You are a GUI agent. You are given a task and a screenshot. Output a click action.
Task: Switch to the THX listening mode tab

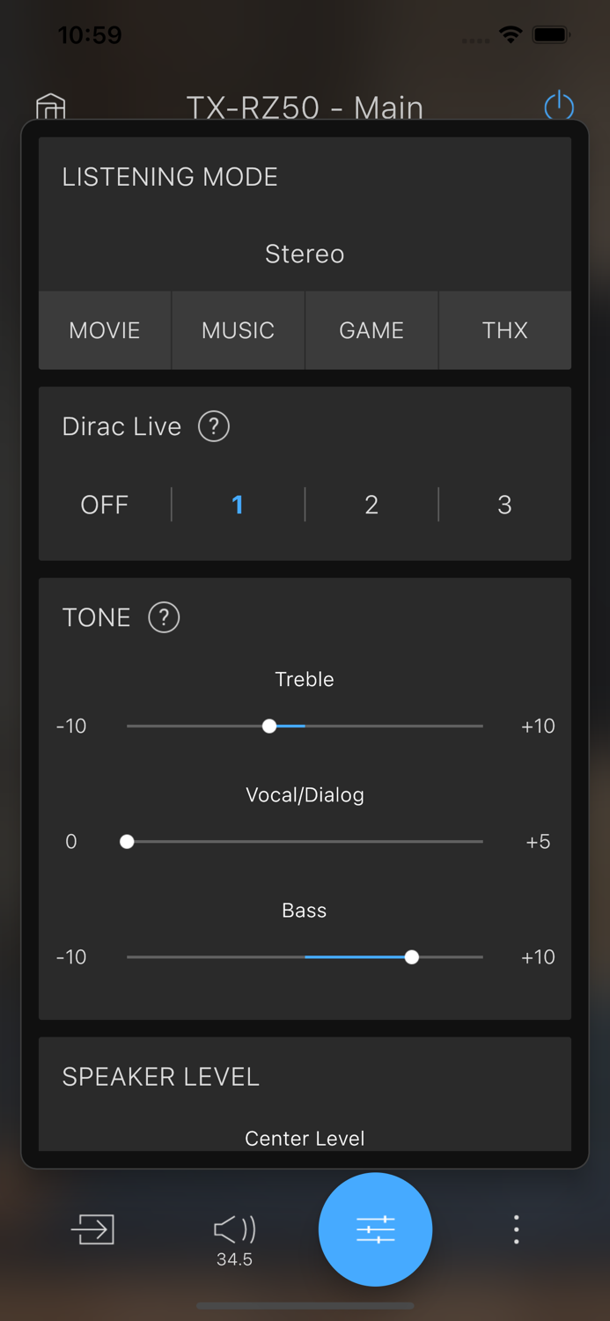504,330
